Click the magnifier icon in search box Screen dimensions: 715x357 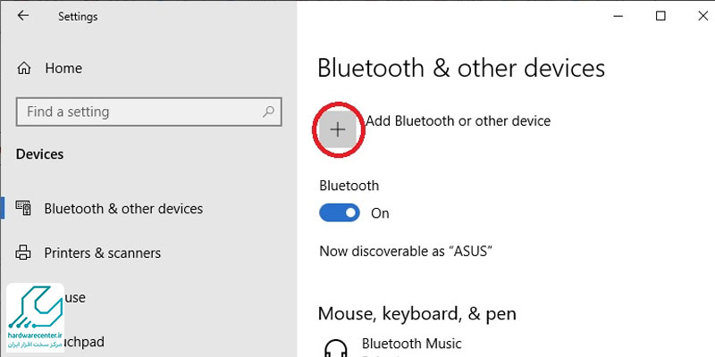coord(269,111)
